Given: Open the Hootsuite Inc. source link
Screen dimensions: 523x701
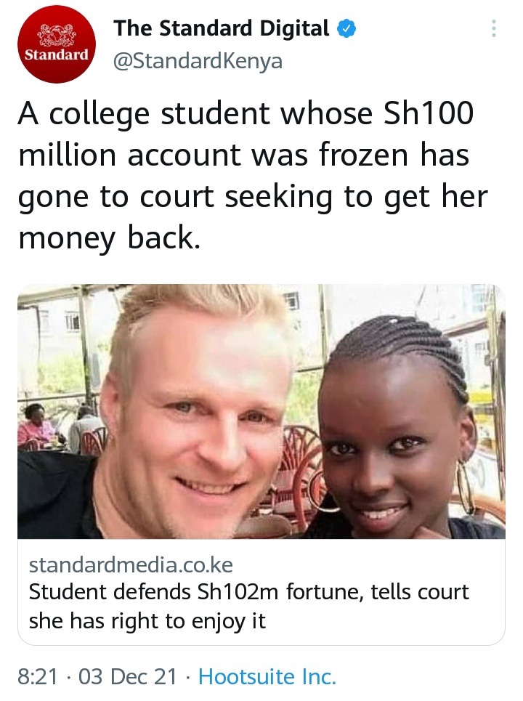Looking at the screenshot, I should pyautogui.click(x=267, y=676).
